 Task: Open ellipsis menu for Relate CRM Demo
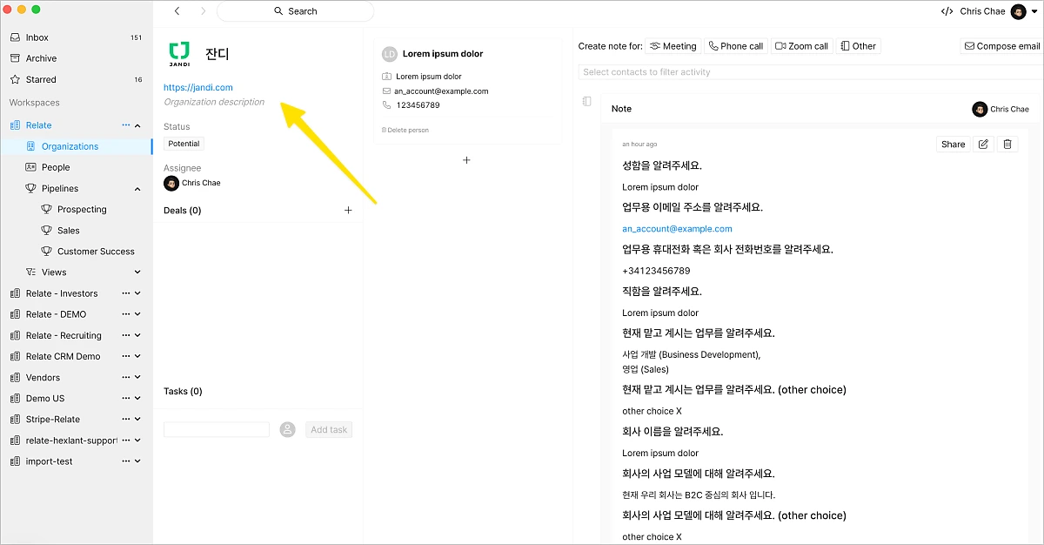[126, 356]
